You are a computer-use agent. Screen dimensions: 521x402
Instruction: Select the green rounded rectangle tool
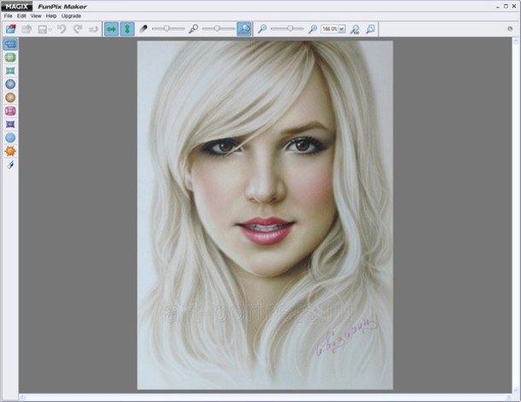coord(10,57)
